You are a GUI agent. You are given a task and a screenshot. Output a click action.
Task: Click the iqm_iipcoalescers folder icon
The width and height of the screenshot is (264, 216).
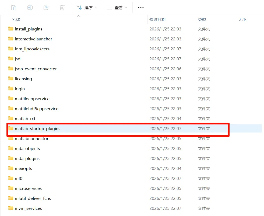[x=11, y=49]
